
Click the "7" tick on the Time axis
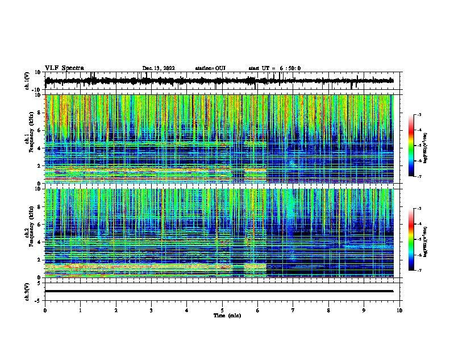coord(293,310)
